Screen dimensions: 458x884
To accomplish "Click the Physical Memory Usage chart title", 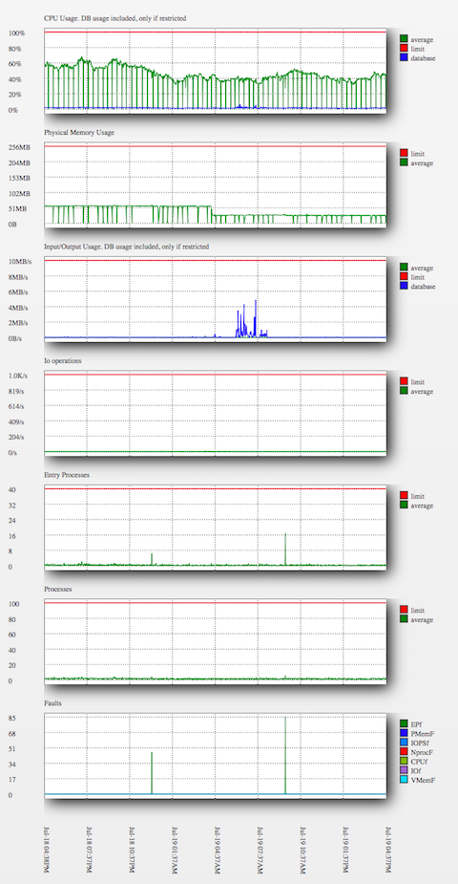I will 79,133.
